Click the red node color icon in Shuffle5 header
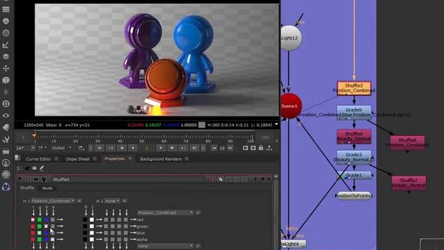 [x=213, y=179]
